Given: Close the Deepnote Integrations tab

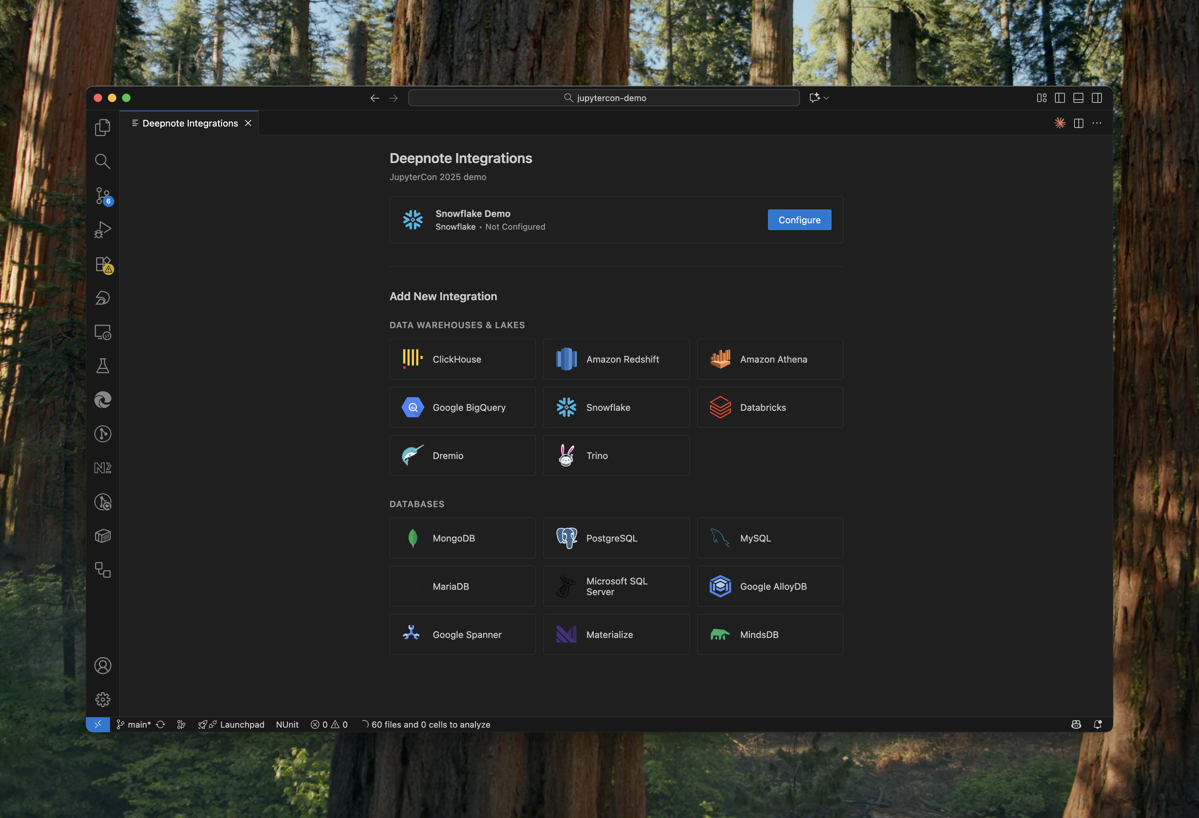Looking at the screenshot, I should (248, 123).
